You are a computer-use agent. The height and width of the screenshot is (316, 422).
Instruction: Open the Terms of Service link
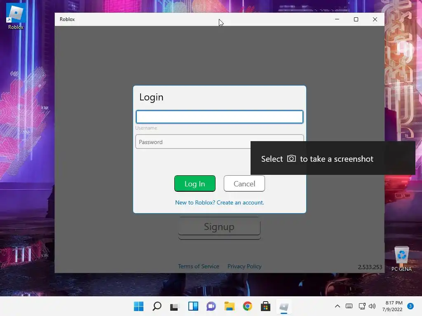coord(199,266)
